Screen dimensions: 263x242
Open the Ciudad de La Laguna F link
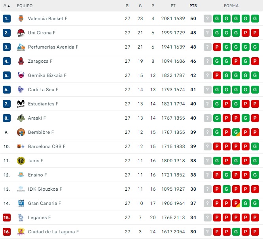53,232
